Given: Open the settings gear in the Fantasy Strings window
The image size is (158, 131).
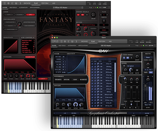Looking at the screenshot, I should pyautogui.click(x=8, y=3).
